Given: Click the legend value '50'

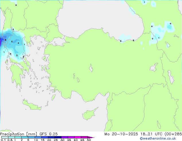Looking at the screenshot, I should pyautogui.click(x=89, y=140).
